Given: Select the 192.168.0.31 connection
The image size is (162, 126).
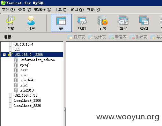Looking at the screenshot, I should pos(26,95).
